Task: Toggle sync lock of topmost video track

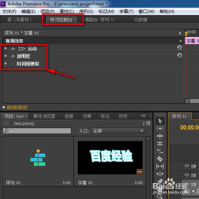Action: pyautogui.click(x=194, y=166)
